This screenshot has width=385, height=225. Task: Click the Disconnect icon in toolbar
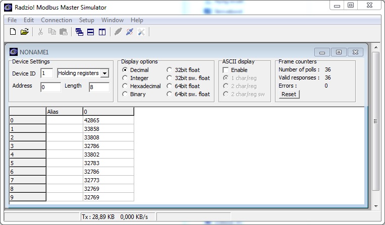pyautogui.click(x=130, y=32)
